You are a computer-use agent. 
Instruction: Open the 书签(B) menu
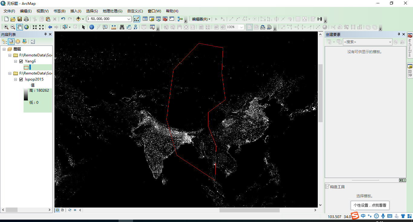point(59,11)
